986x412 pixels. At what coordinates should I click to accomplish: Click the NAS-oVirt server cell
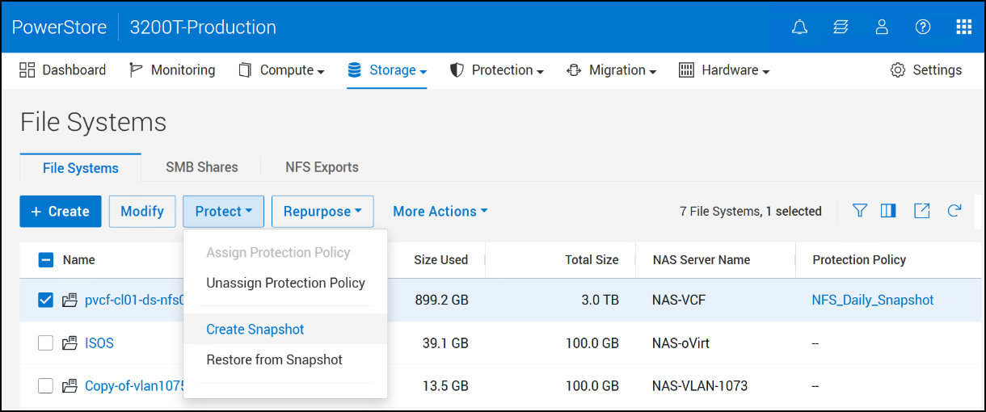pos(681,343)
